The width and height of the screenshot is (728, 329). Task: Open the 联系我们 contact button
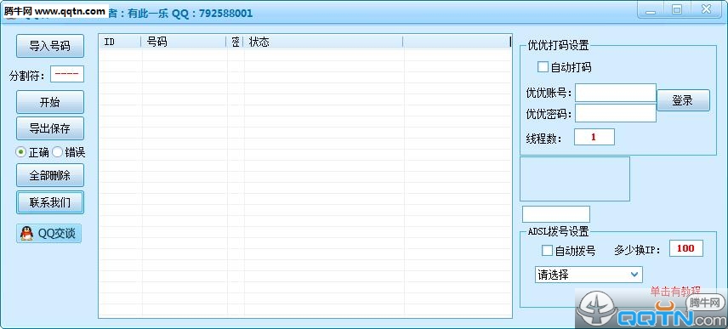click(50, 202)
